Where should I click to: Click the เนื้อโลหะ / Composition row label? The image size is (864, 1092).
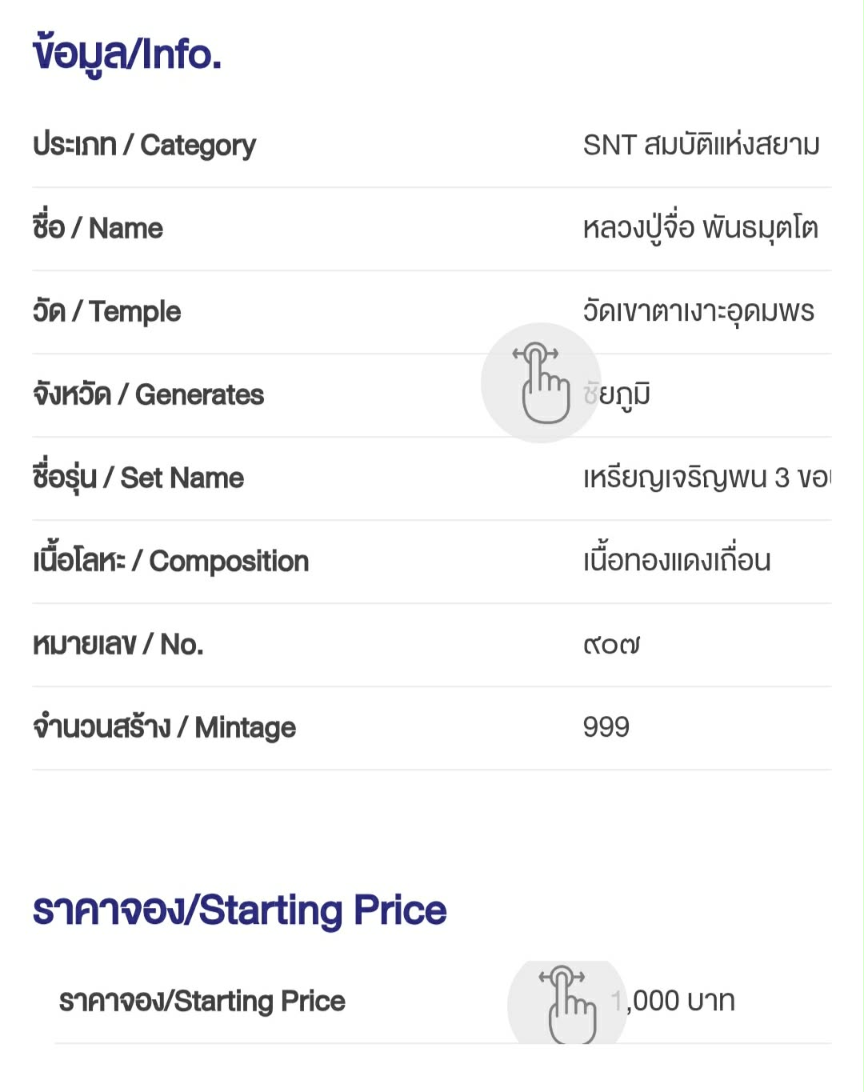(170, 562)
